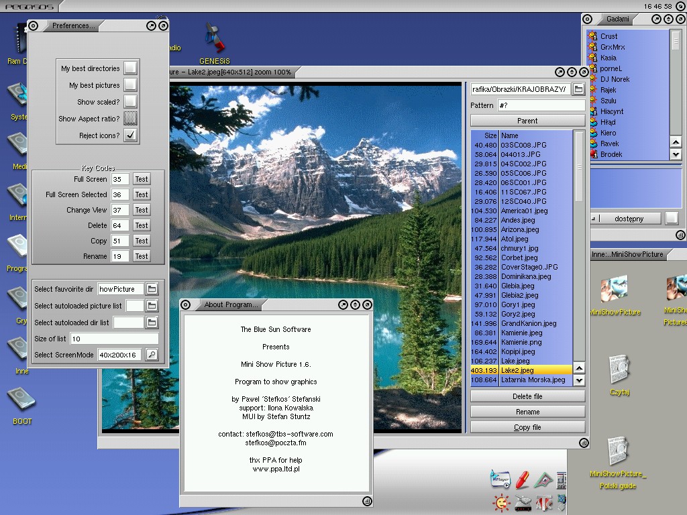
Task: Click the Copy file button
Action: coord(527,427)
